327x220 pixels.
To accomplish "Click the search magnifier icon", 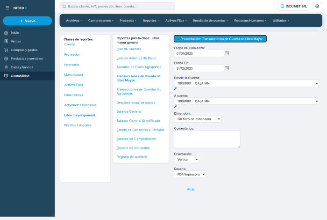I will 64,6.
